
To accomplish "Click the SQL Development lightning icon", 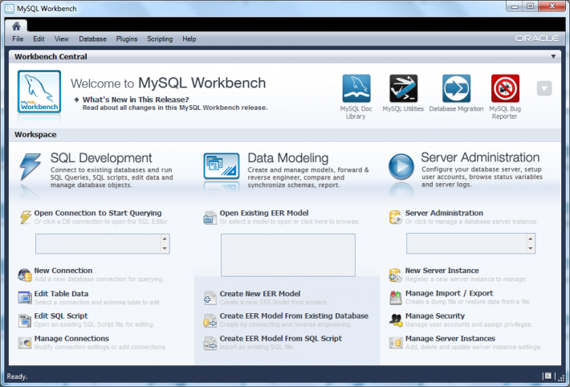I will [30, 166].
